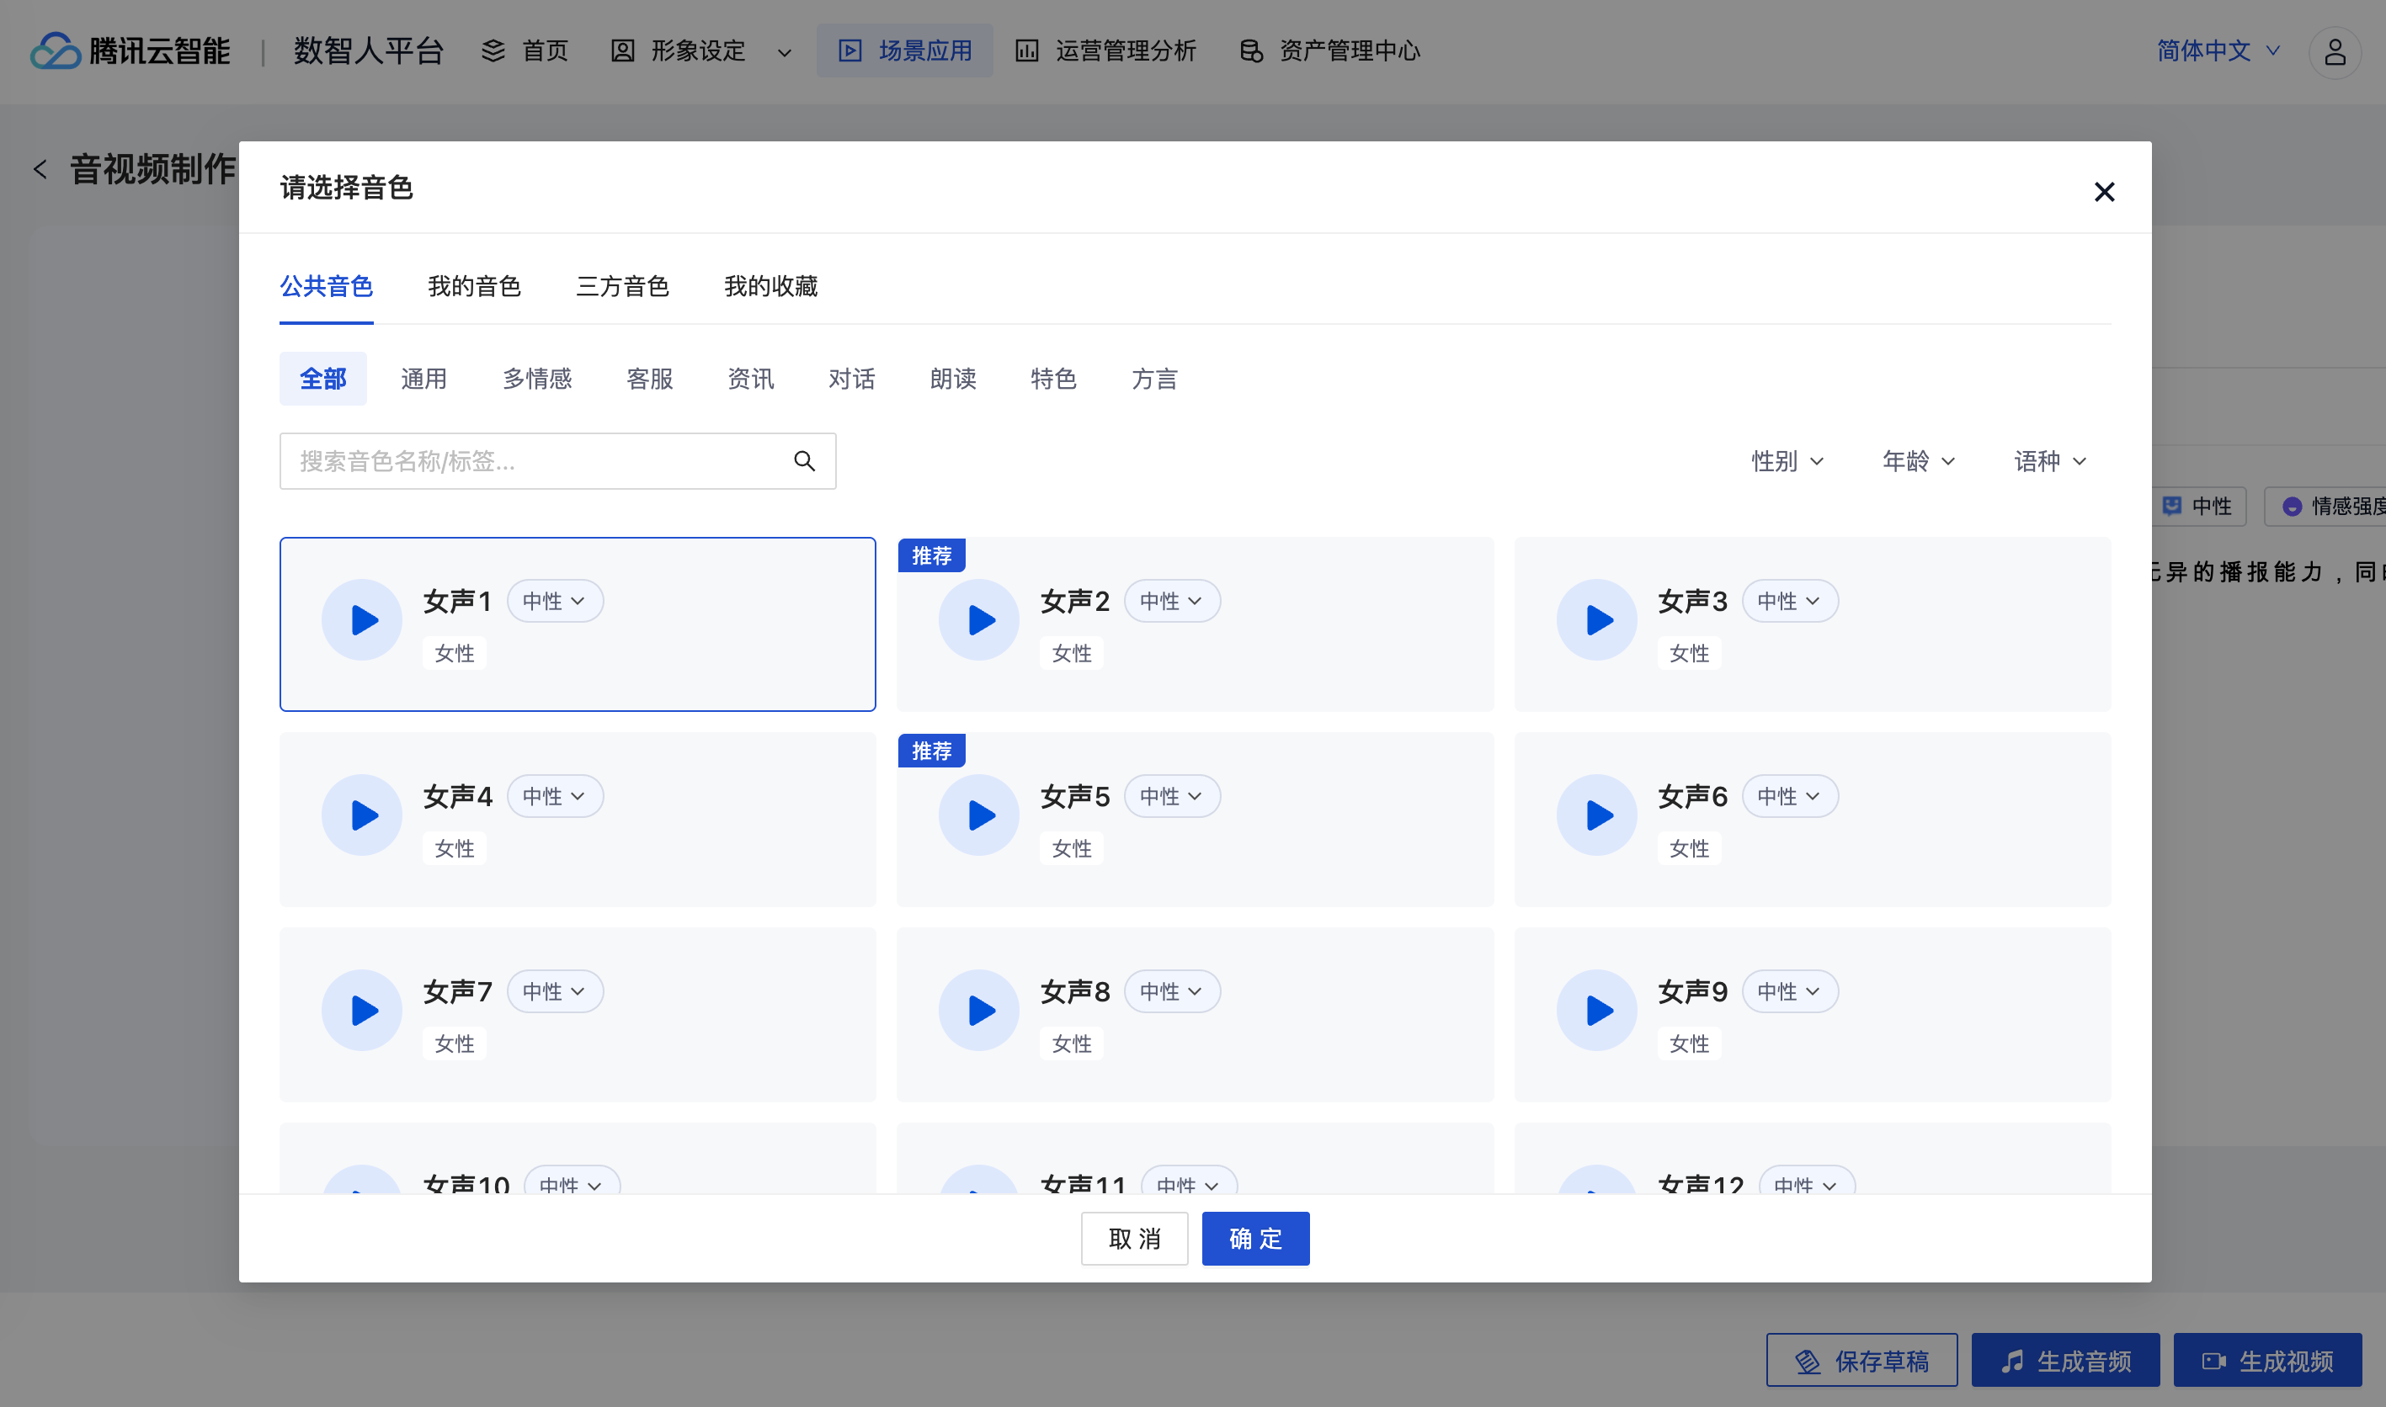Go back using the left arrow
Screen dimensions: 2386x1407
40,170
